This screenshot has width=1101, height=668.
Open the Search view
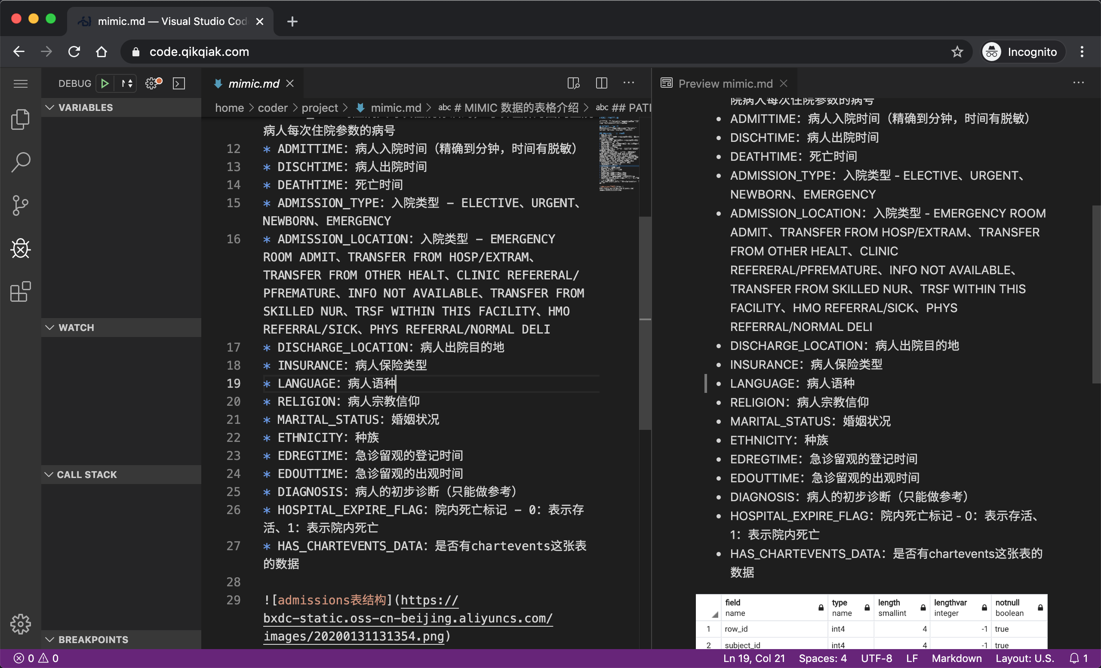coord(21,162)
